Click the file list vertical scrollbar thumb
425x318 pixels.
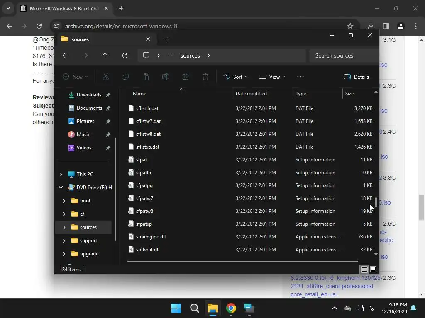click(376, 202)
